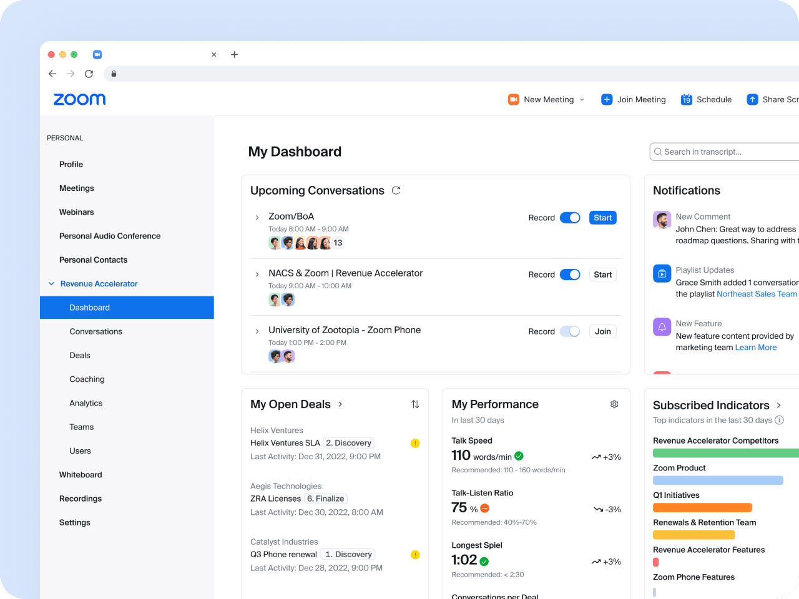
Task: Expand NACS & Zoom conversation row
Action: (x=257, y=275)
